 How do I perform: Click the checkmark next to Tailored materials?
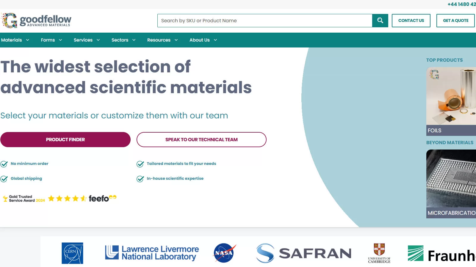(140, 164)
